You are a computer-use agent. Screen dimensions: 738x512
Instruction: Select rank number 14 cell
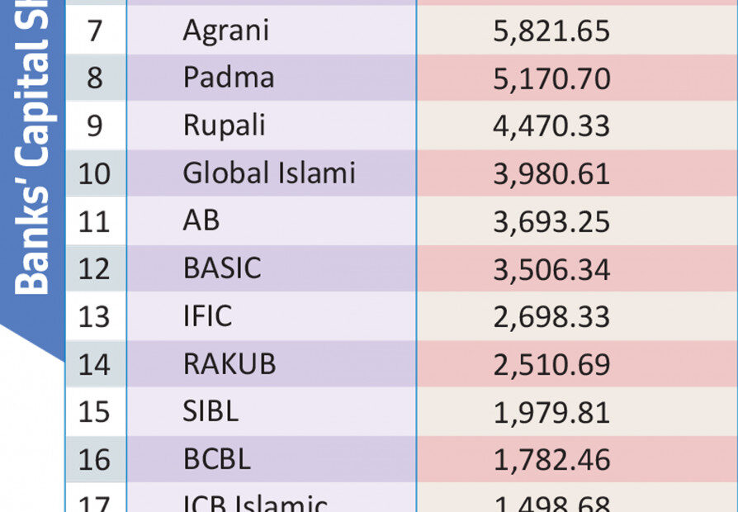pos(94,364)
